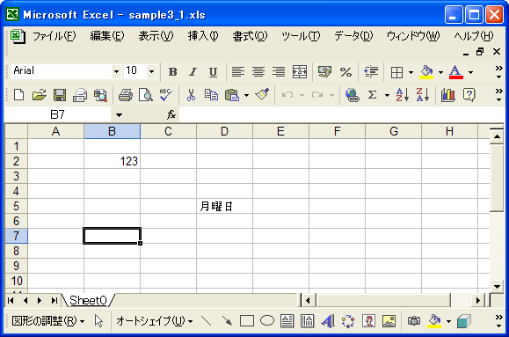Apply yellow Fill Color bucket in formatting toolbar
509x337 pixels.
(426, 72)
